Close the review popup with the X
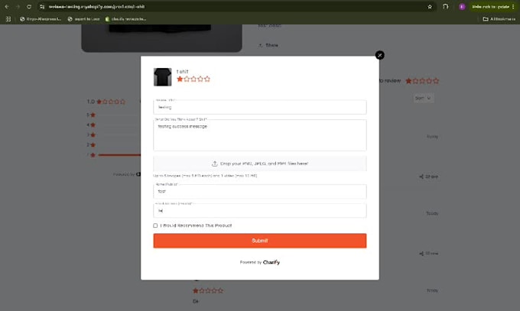 [x=380, y=55]
